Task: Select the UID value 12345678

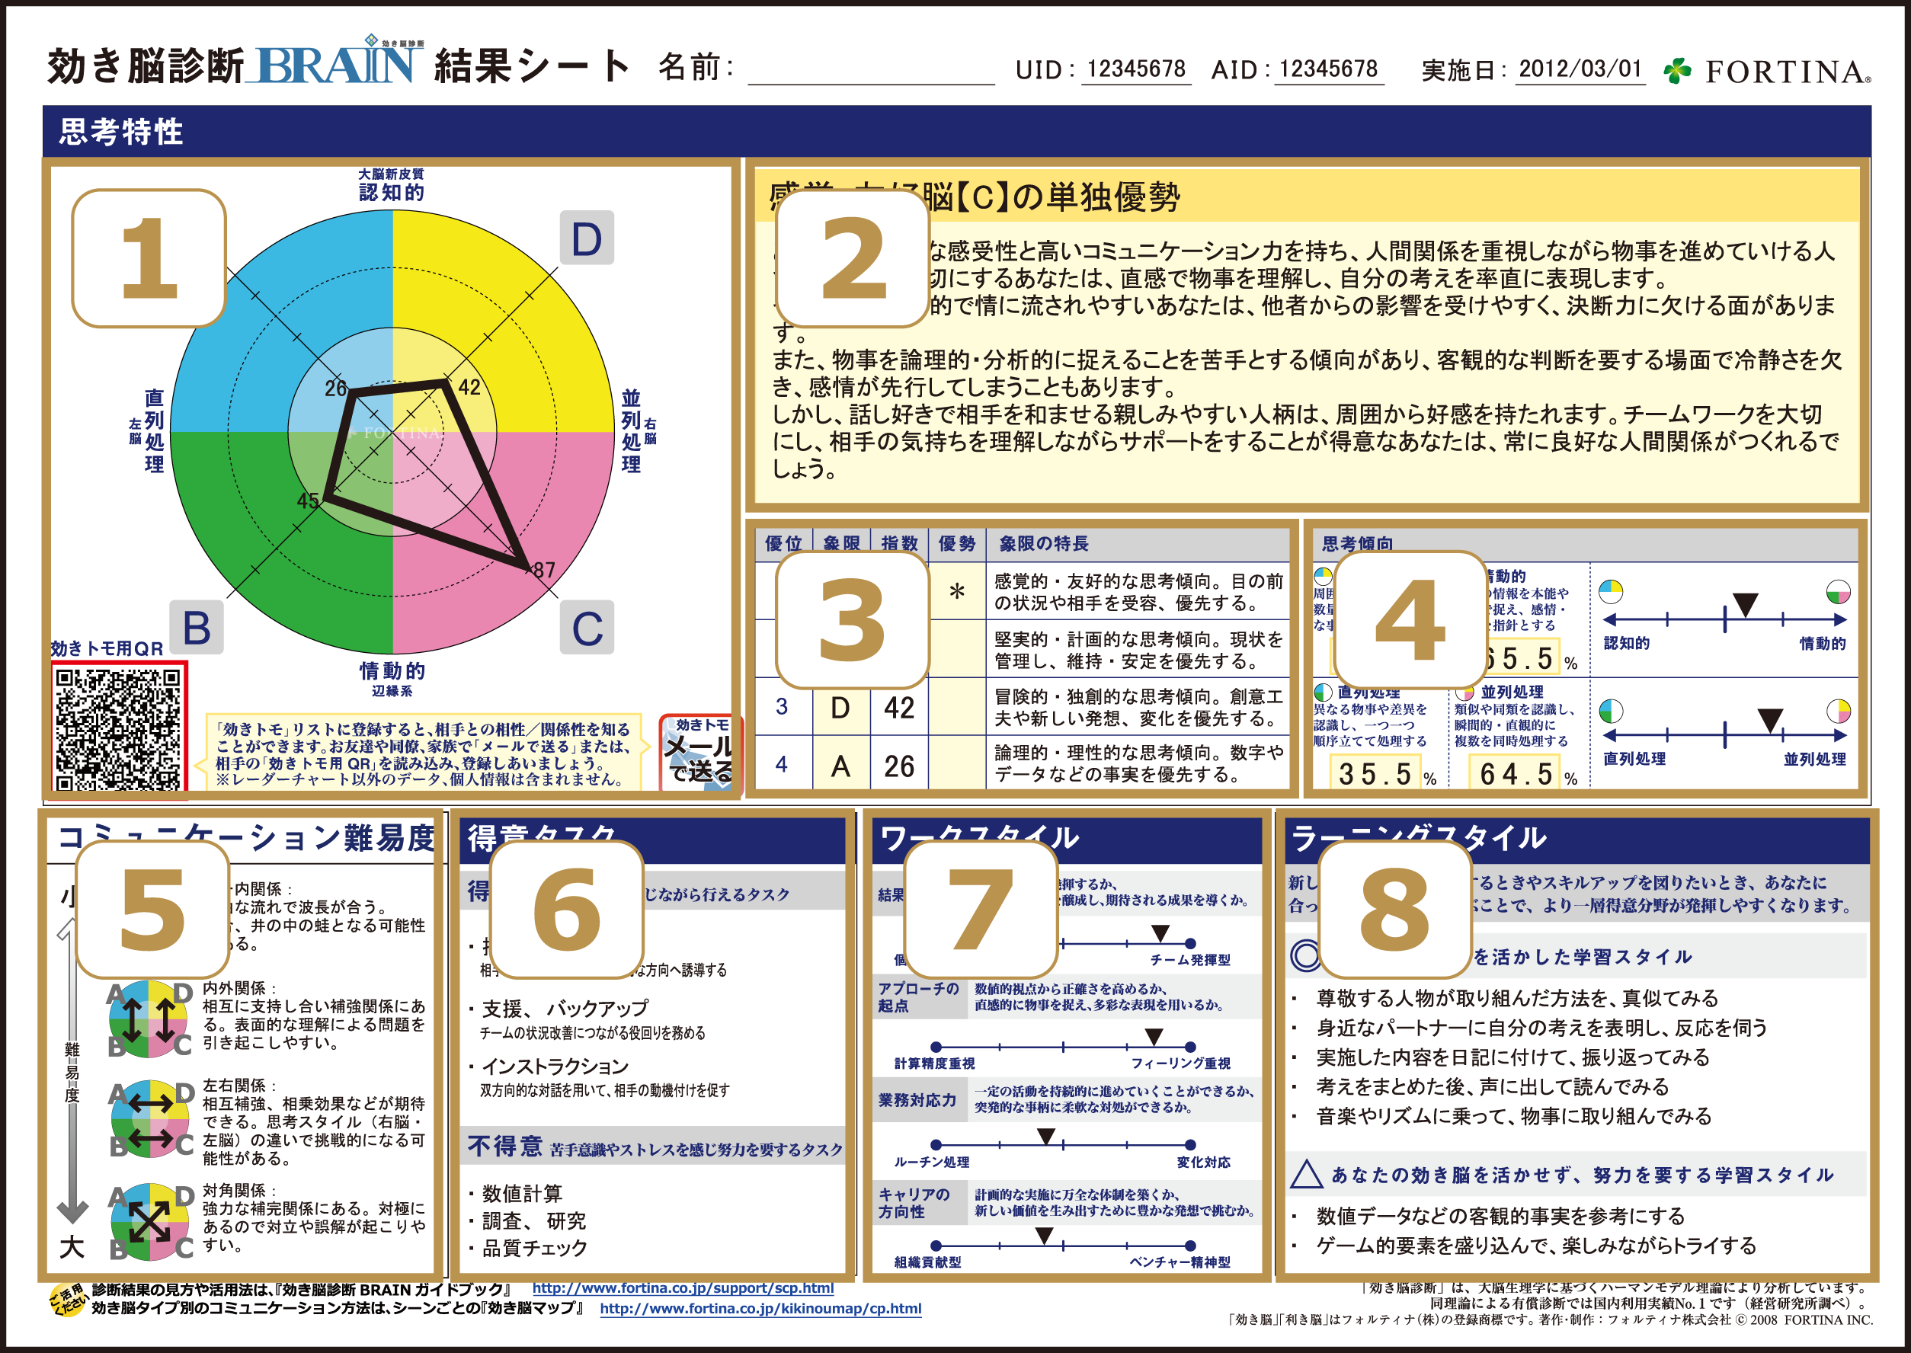Action: 1136,69
